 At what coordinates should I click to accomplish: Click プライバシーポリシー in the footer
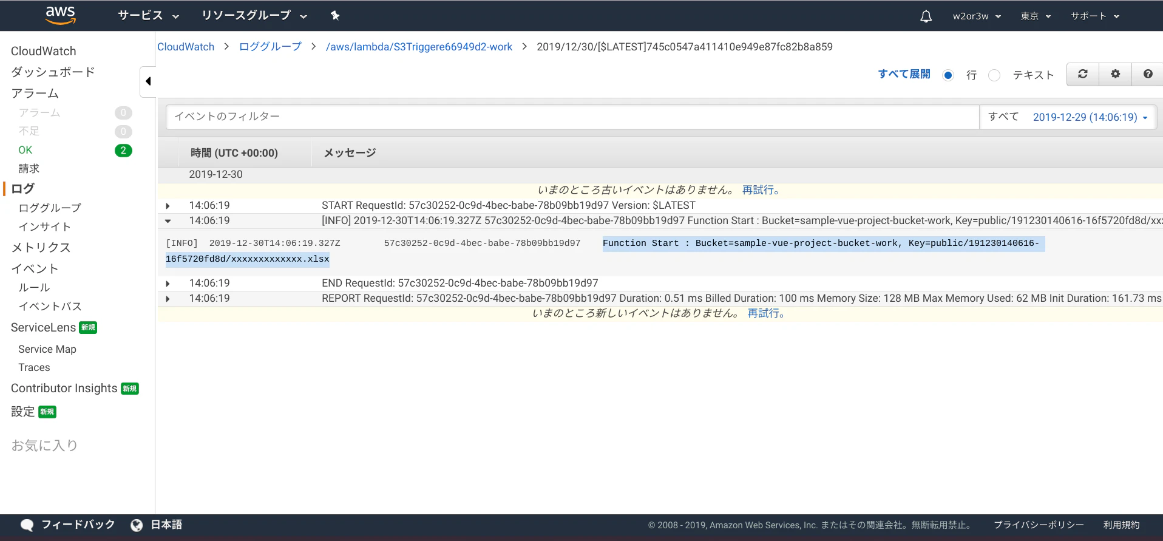click(x=1039, y=525)
